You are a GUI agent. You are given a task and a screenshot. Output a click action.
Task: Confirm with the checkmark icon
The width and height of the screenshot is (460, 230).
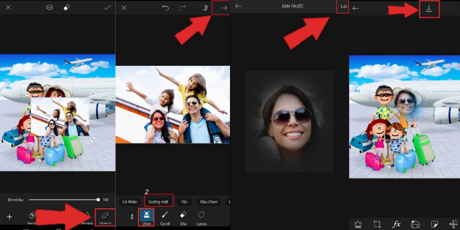[x=108, y=7]
